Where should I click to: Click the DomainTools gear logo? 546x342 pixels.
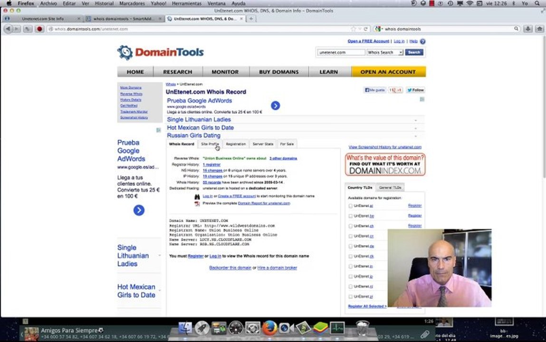click(125, 53)
